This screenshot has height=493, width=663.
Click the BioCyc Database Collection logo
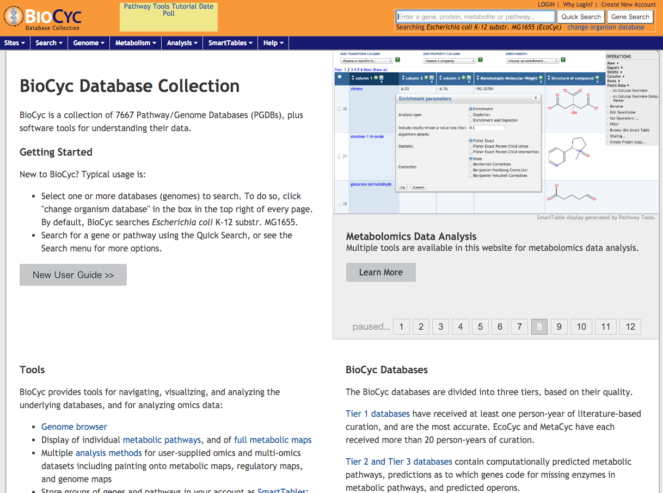click(42, 18)
